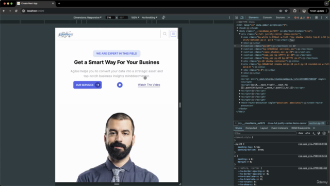The image size is (330, 186).
Task: Click the browser forward arrow
Action: point(10,11)
